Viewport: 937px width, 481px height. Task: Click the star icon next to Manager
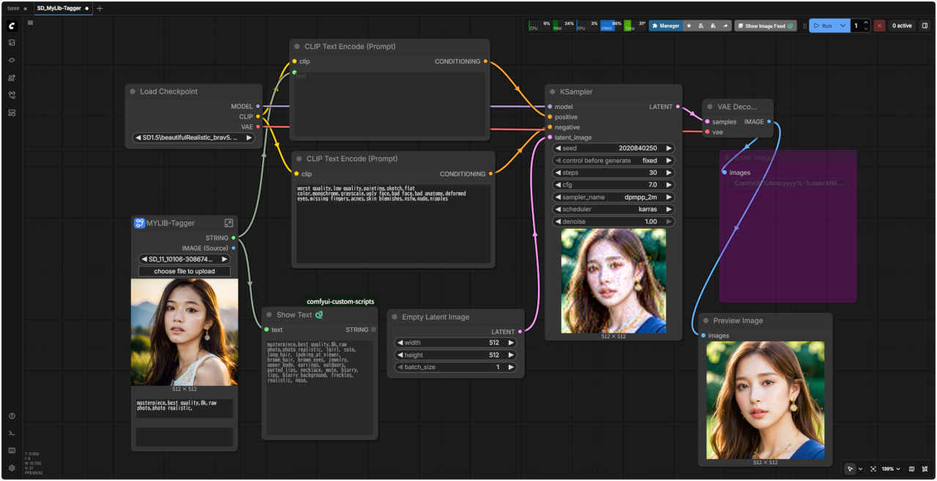689,26
